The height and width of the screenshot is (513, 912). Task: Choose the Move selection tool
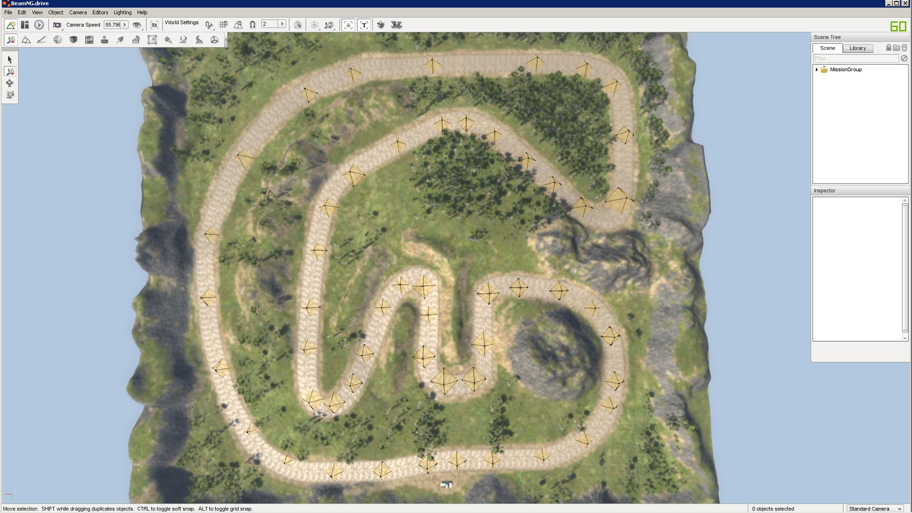(x=10, y=71)
